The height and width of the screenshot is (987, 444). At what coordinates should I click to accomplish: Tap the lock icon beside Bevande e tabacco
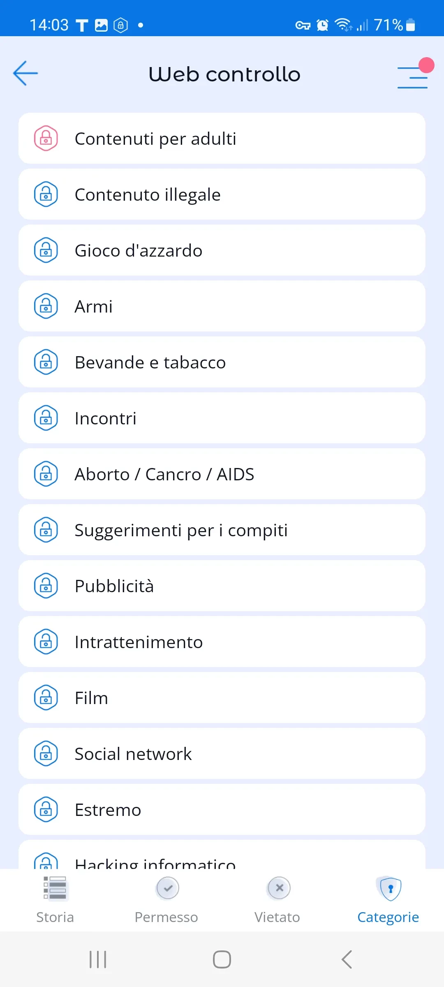(x=46, y=362)
